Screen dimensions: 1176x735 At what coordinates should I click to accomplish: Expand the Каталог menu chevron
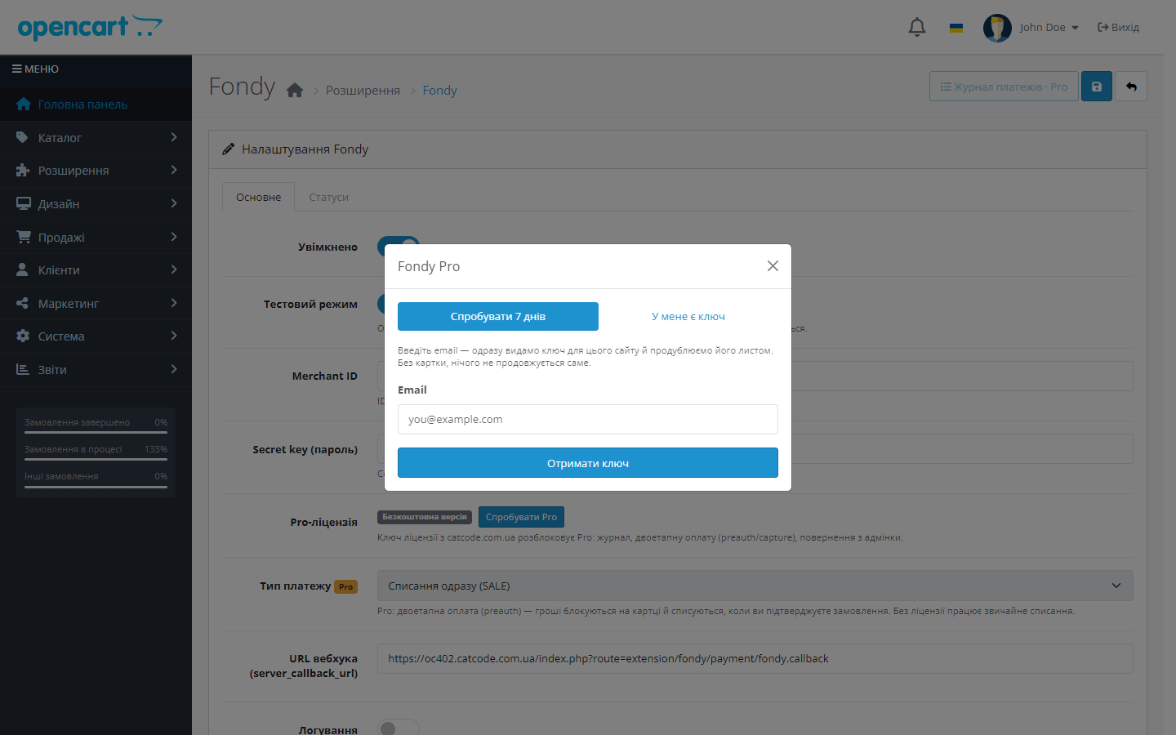(174, 137)
